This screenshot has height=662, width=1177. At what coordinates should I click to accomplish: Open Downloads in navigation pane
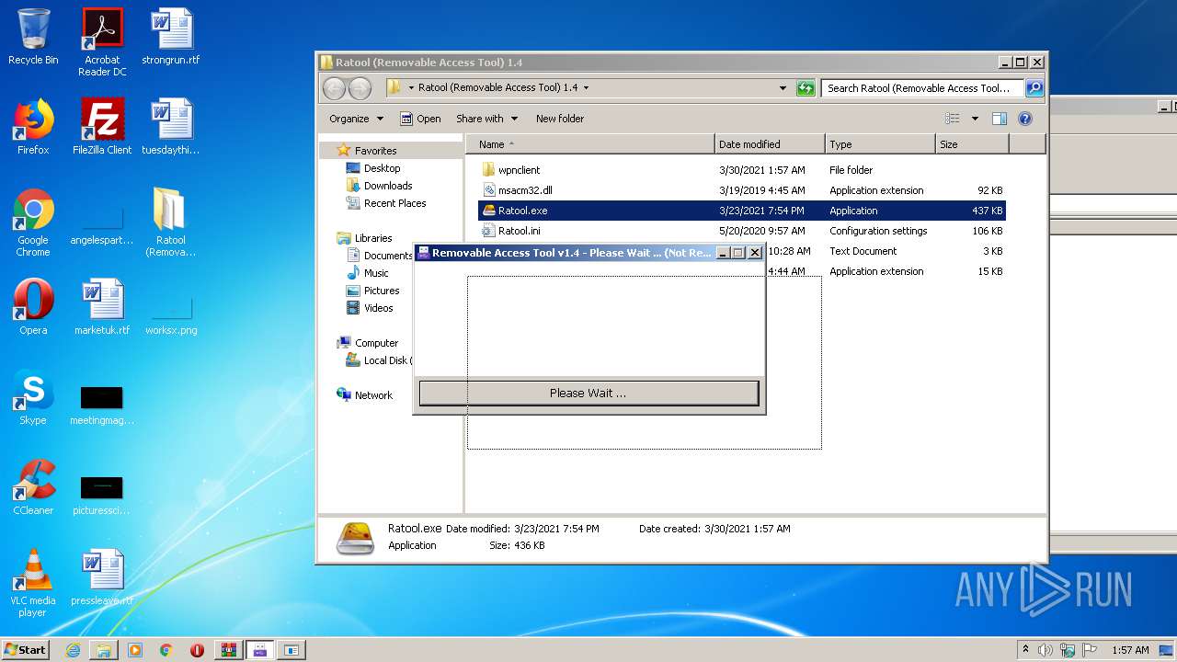(387, 186)
